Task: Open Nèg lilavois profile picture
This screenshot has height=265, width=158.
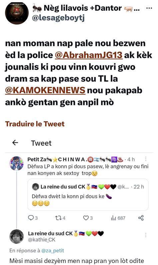Action: pos(17,13)
